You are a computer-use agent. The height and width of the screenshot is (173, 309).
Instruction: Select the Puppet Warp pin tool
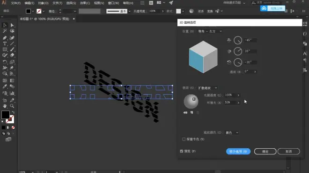tap(12, 68)
